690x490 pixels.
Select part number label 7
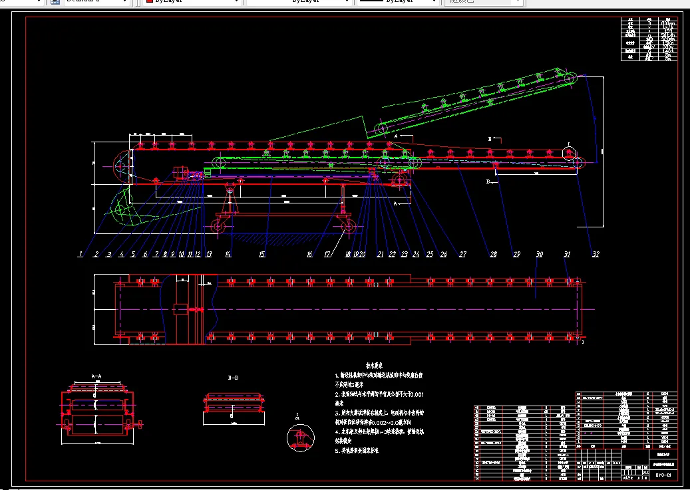point(156,254)
